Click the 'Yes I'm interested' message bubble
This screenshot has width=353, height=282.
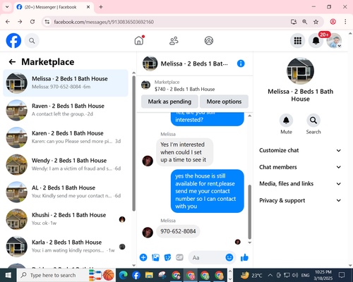(185, 152)
